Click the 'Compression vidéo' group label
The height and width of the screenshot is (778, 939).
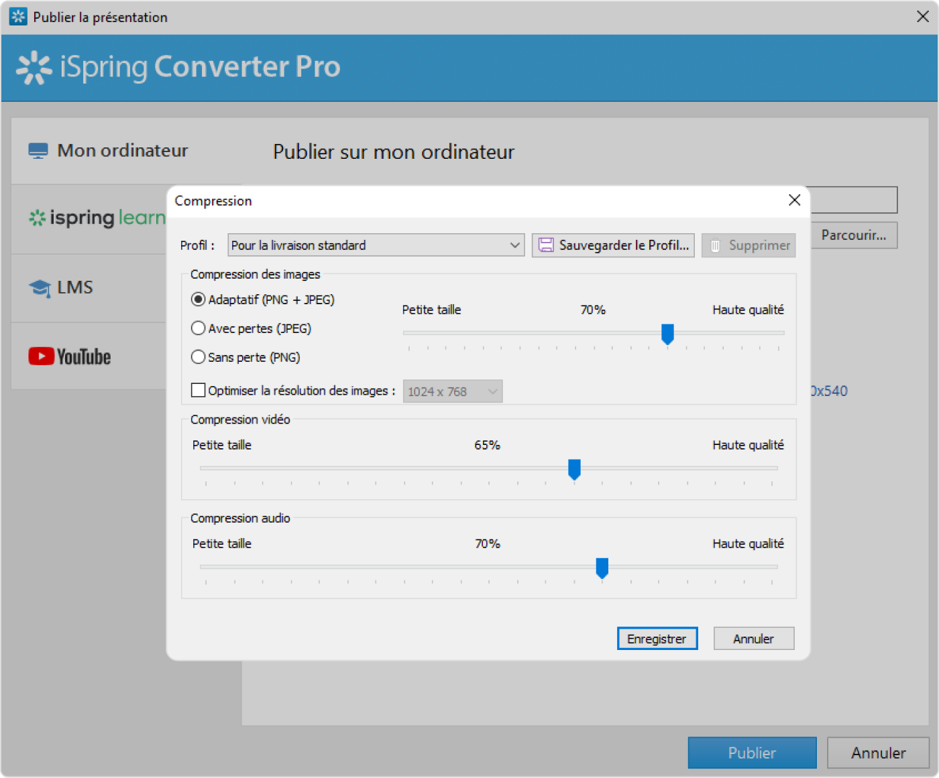(240, 419)
